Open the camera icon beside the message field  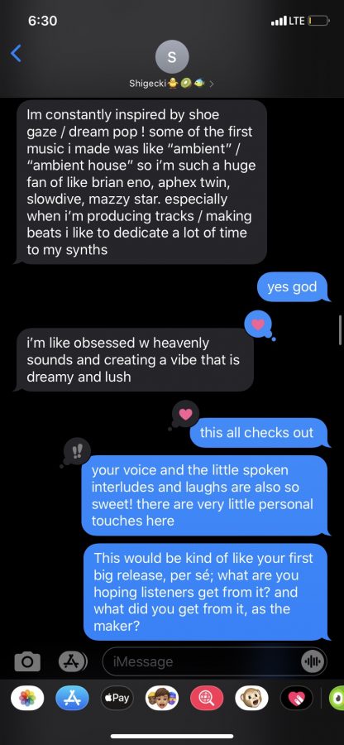27,661
